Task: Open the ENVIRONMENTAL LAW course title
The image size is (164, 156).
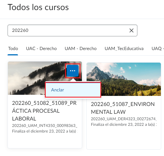Action: click(x=123, y=108)
